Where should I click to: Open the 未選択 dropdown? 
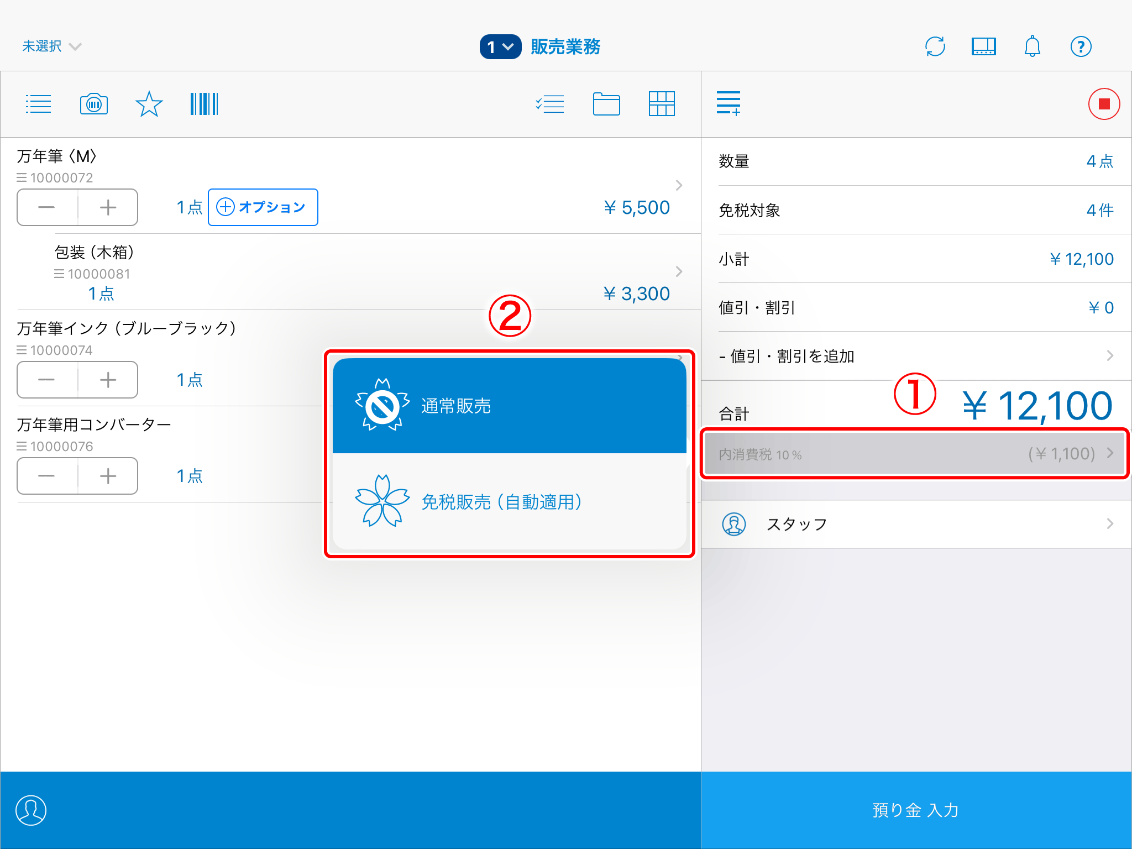[x=51, y=46]
